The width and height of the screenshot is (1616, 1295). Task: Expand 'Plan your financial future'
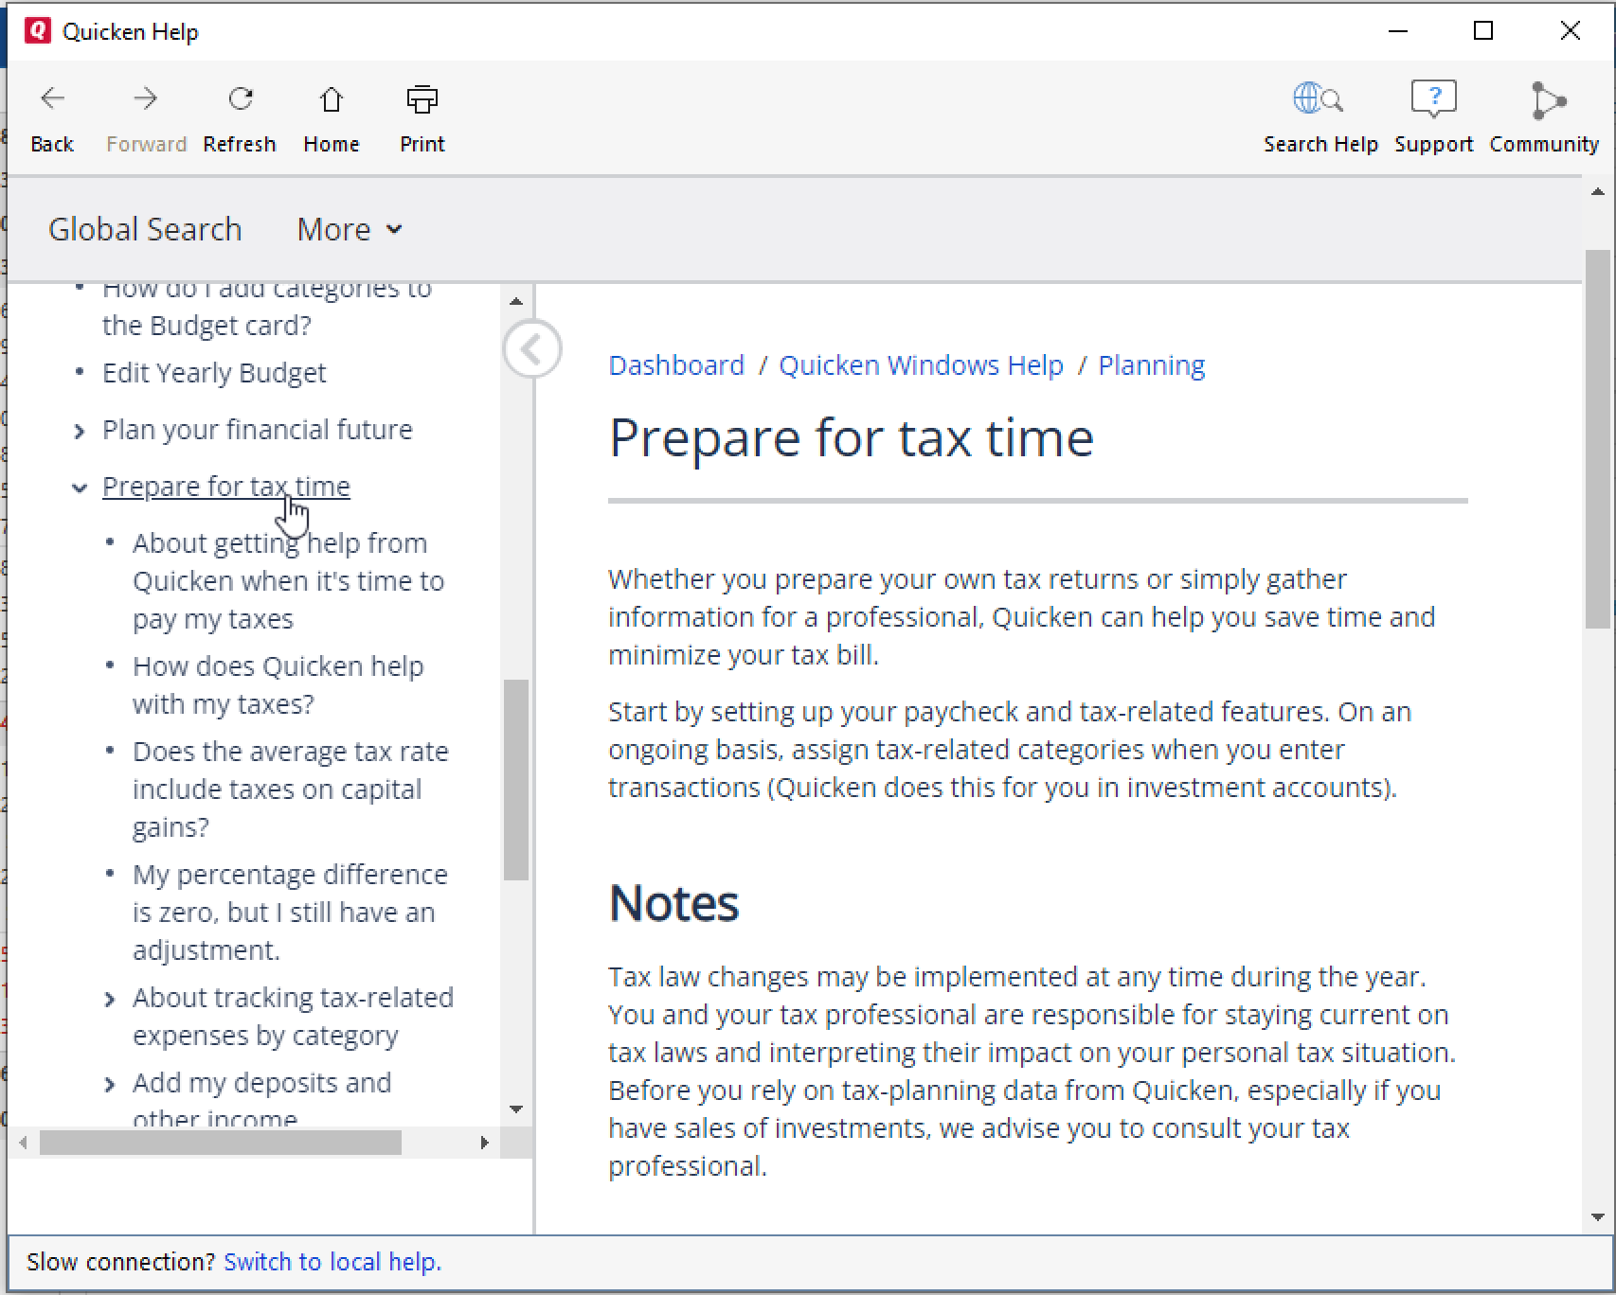80,431
